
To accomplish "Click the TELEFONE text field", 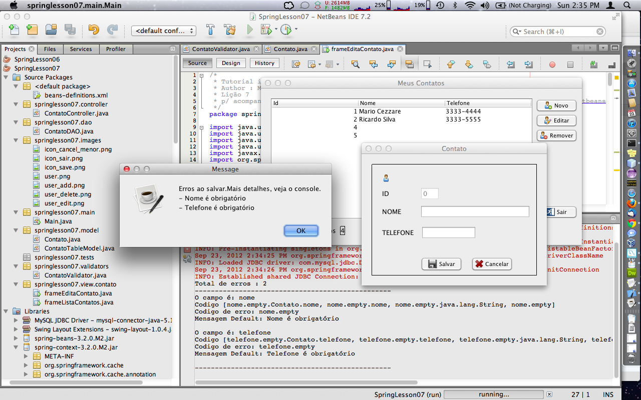I will [449, 232].
